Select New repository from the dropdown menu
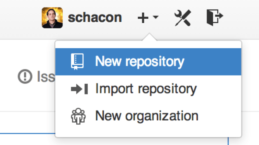 pos(139,61)
